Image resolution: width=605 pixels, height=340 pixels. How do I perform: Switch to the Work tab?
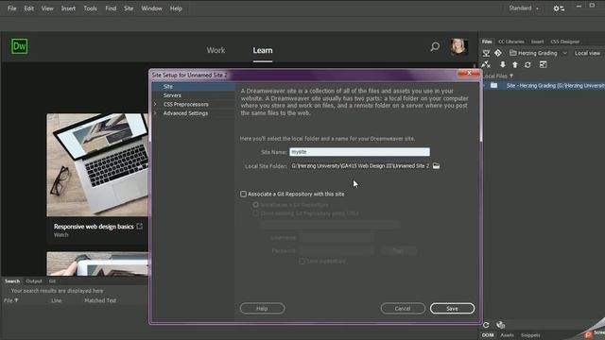216,50
